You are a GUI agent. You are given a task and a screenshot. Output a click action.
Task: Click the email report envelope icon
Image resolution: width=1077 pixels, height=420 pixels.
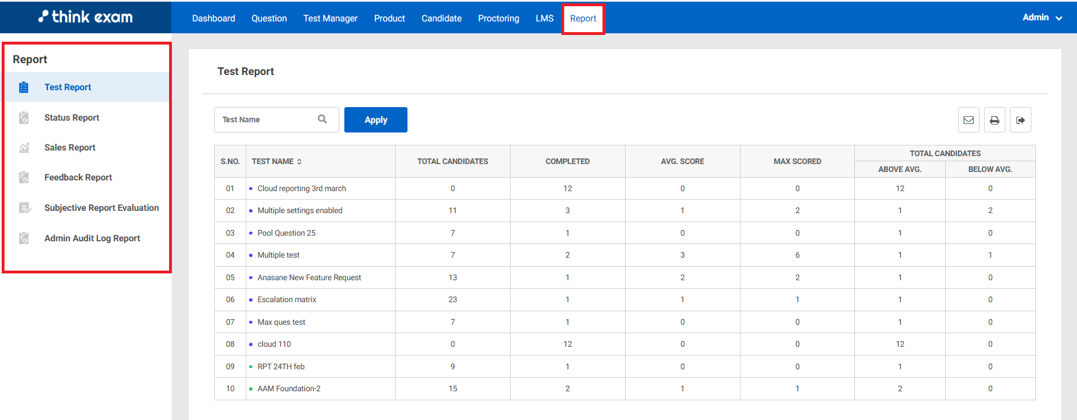tap(968, 120)
